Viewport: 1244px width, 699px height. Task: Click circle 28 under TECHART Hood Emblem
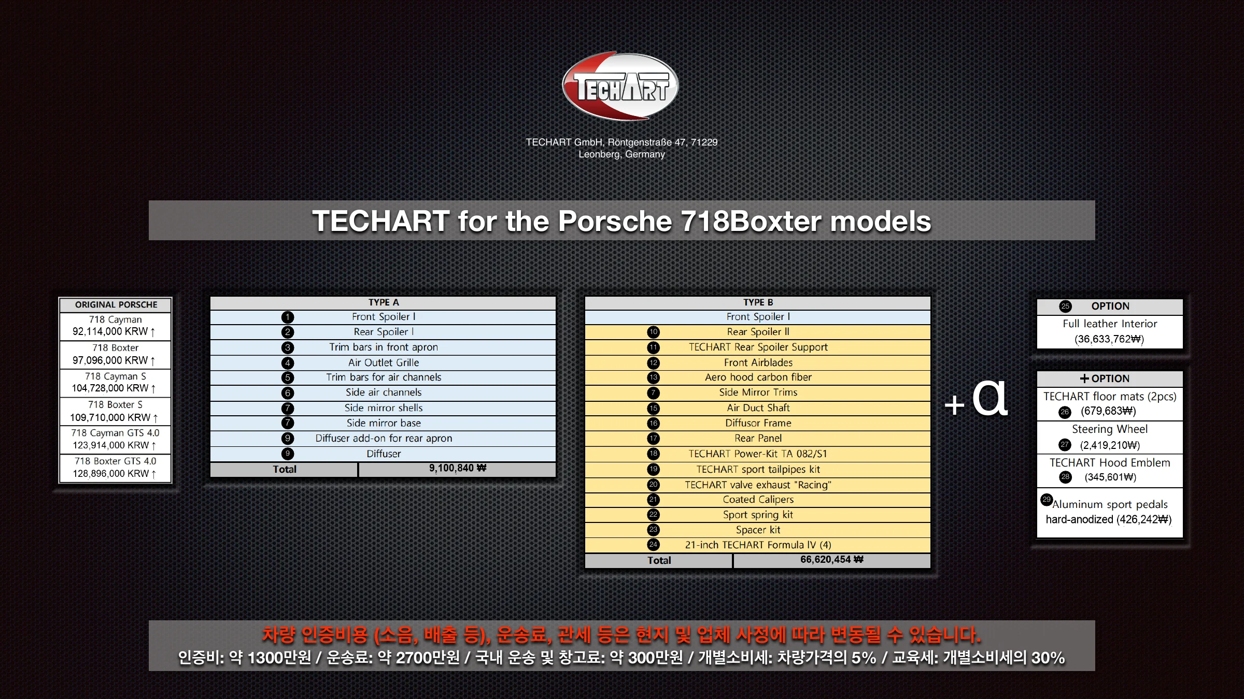point(1065,477)
